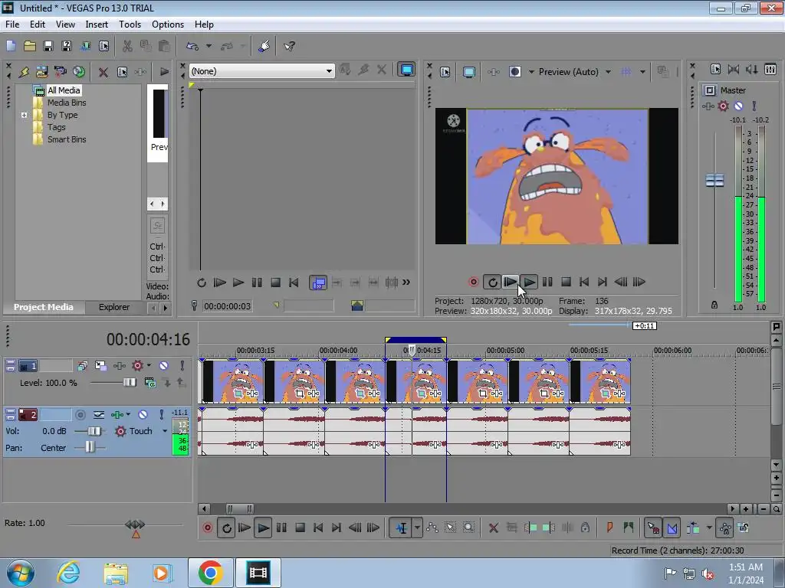This screenshot has width=785, height=588.
Task: Click the Downmix Output icon in Master panel
Action: (733, 70)
